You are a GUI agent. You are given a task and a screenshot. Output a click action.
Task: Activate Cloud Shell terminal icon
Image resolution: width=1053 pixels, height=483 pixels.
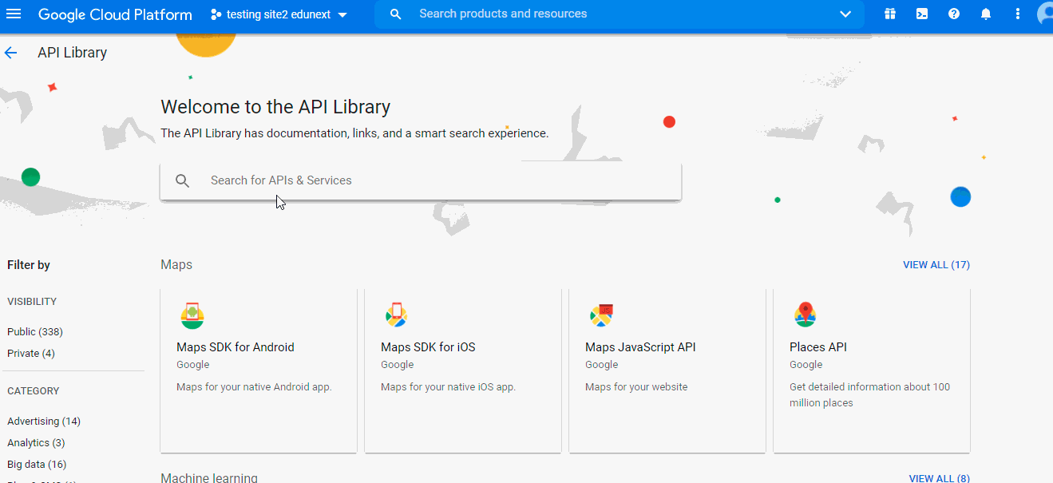(x=922, y=14)
